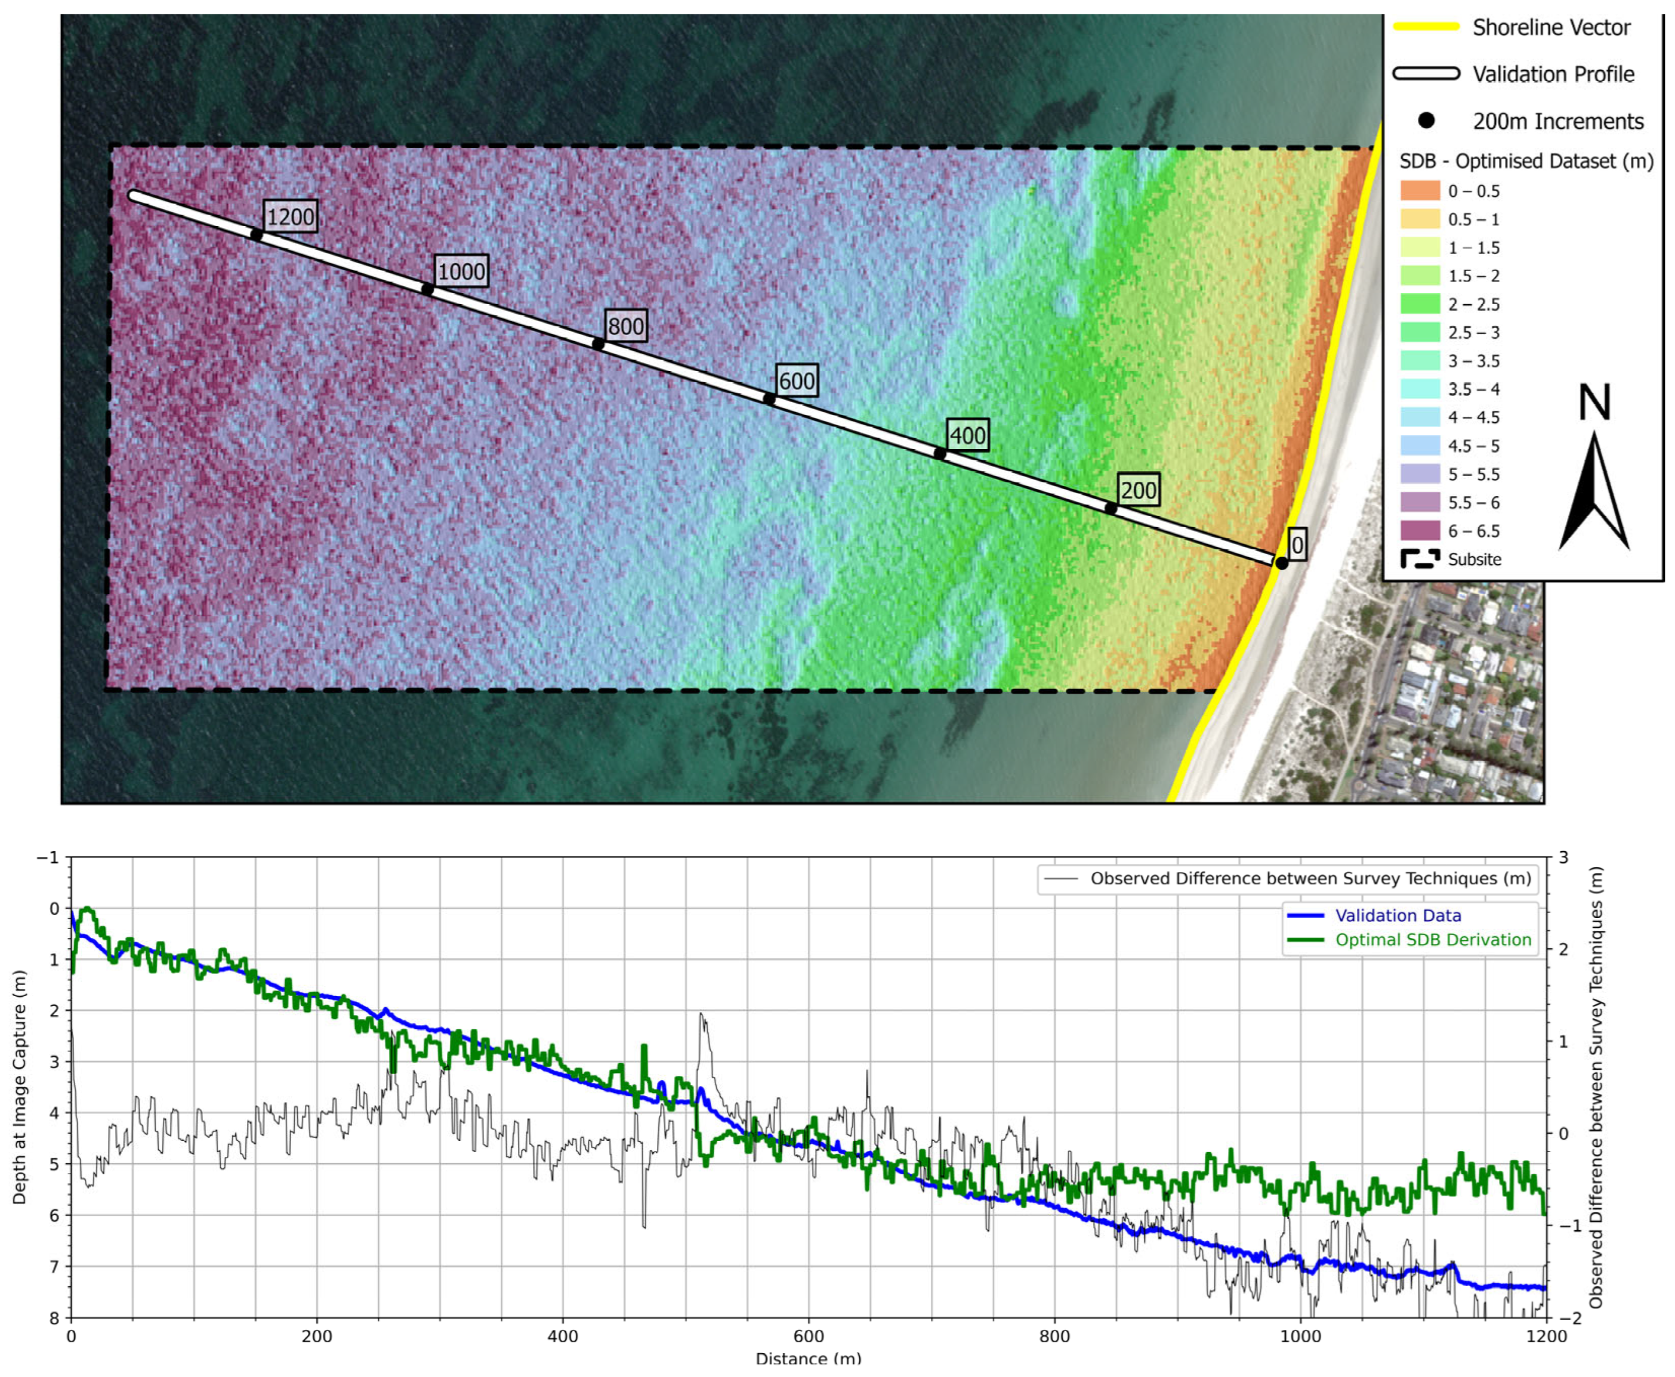The image size is (1675, 1377).
Task: Click the black 200m Increments legend dot
Action: (x=1426, y=122)
